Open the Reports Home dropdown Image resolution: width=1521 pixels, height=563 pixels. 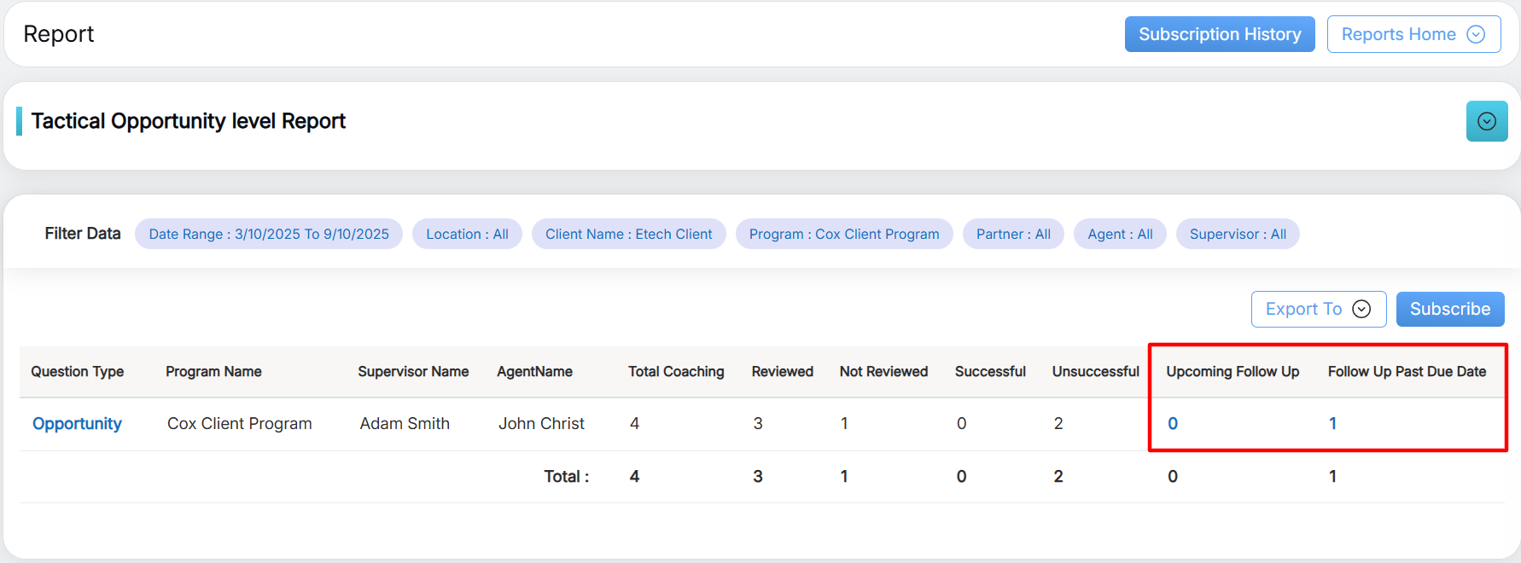pyautogui.click(x=1413, y=34)
